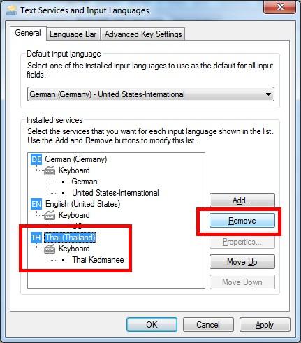Click the keyboard icon under Thai (Thailand)
Image resolution: width=301 pixels, height=343 pixels.
[x=50, y=249]
